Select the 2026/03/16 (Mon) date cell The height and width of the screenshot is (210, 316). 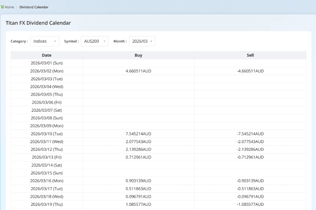47,181
